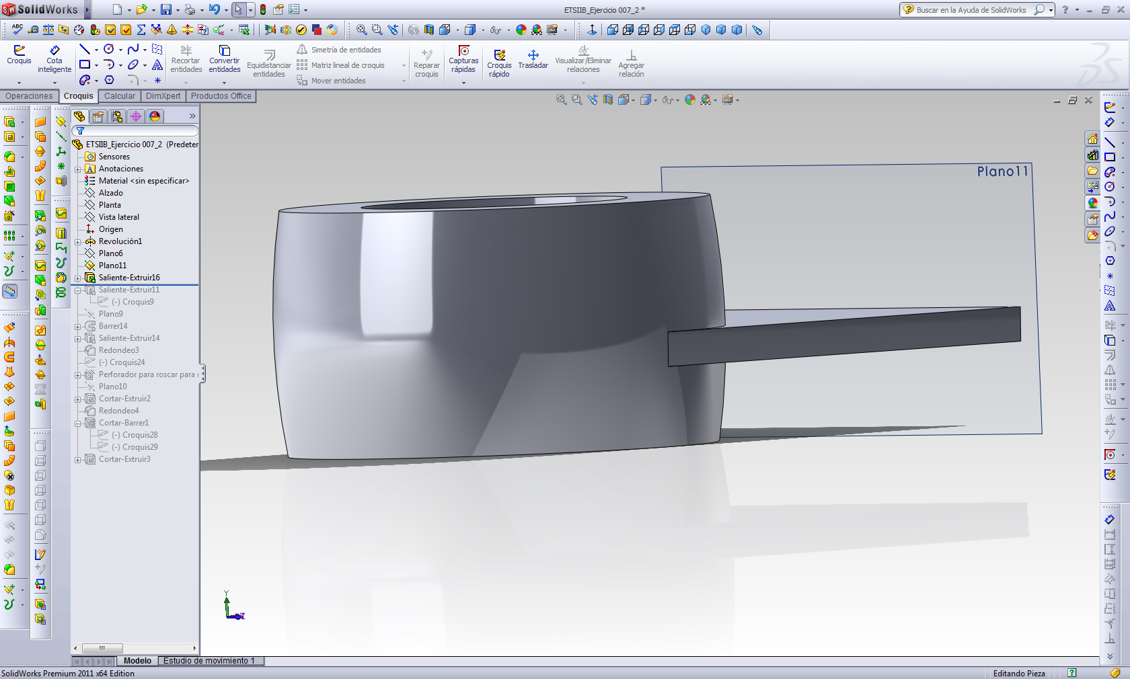
Task: Click the Normal To view icon
Action: point(592,30)
